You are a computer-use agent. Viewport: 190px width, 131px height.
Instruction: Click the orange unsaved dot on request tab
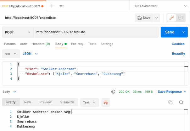42,6
